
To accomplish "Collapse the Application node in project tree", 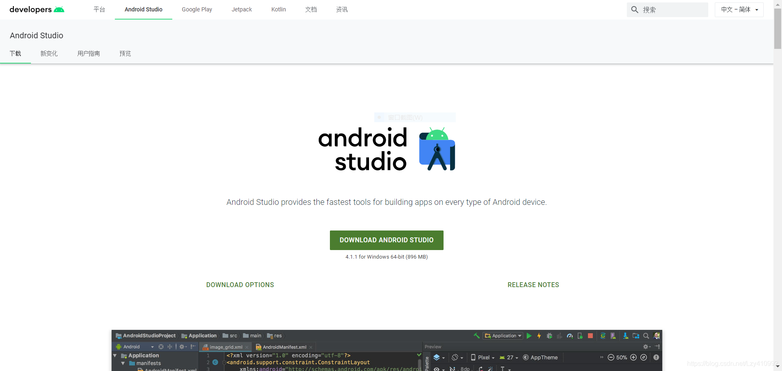I will pyautogui.click(x=115, y=356).
